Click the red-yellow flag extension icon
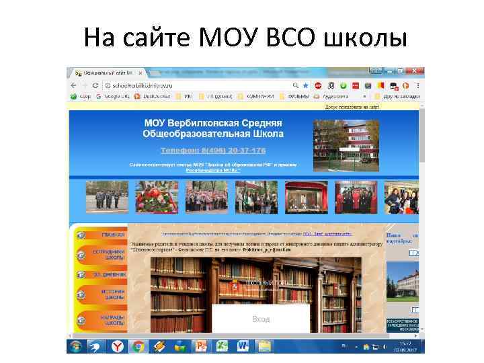The image size is (484, 363). [x=380, y=85]
